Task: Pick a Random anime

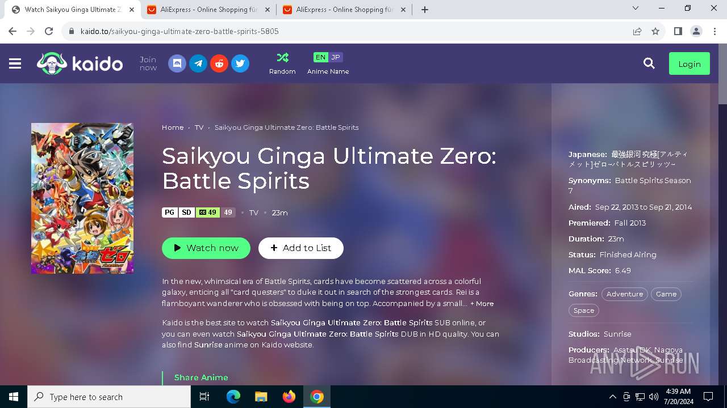Action: point(282,63)
